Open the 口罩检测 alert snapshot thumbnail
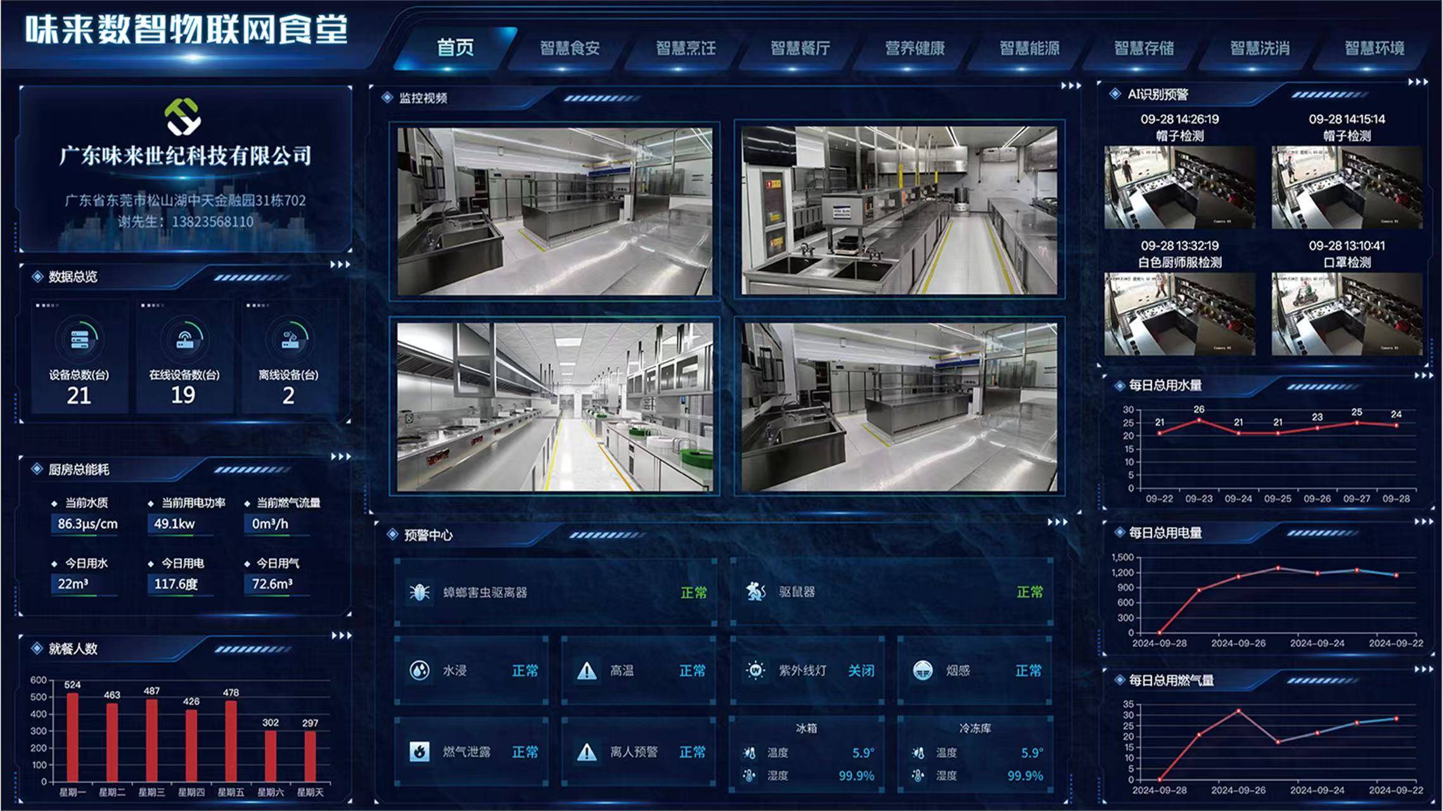The image size is (1443, 811). (x=1347, y=314)
